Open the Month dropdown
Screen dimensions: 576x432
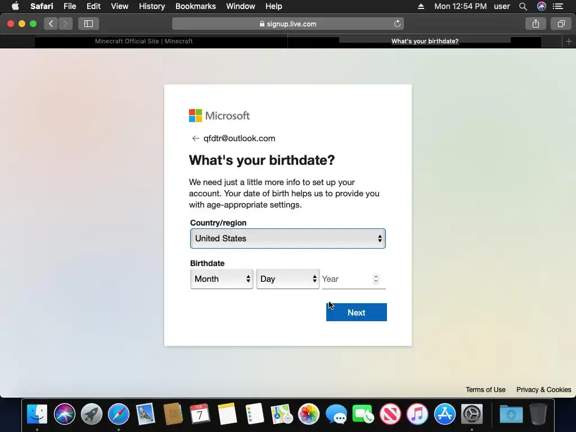click(x=222, y=279)
